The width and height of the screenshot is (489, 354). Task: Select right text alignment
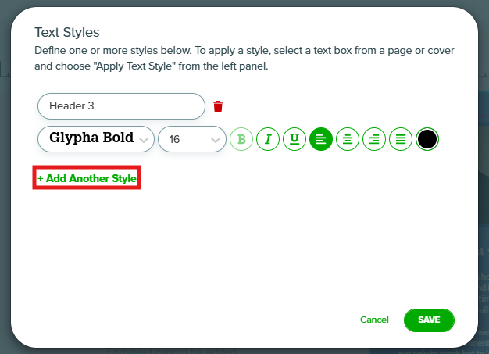pyautogui.click(x=374, y=139)
